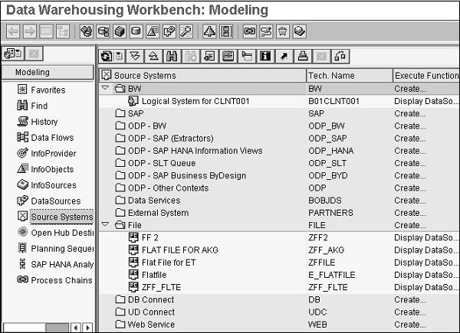Click the Execute Function column header
Image resolution: width=460 pixels, height=333 pixels.
(x=426, y=76)
